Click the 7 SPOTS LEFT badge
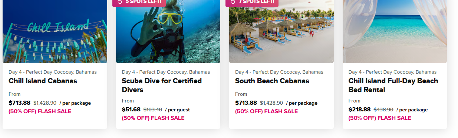Screen dimensions: 458x138 pos(252,3)
